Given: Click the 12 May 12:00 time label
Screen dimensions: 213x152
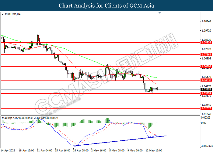Looking at the screenshot, I should click(x=154, y=150).
